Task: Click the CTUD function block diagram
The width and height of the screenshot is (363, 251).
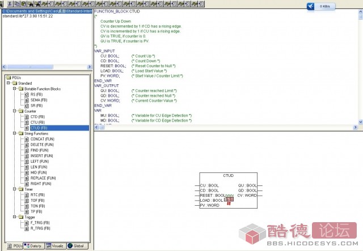Action: pos(228,191)
